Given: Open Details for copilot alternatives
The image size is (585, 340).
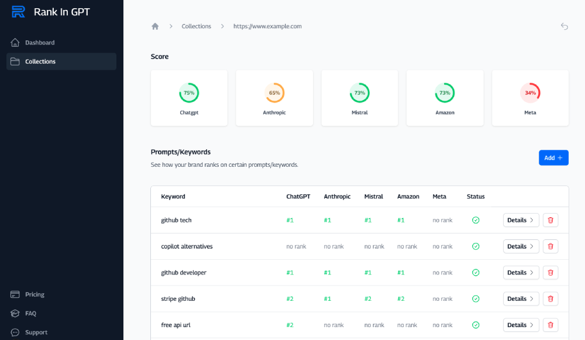Looking at the screenshot, I should [521, 246].
